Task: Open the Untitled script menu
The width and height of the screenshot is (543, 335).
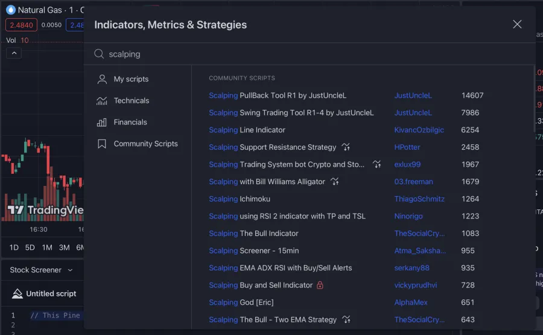Action: tap(45, 294)
